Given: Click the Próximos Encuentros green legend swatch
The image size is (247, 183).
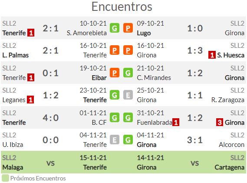Looking at the screenshot, I should tap(5, 178).
